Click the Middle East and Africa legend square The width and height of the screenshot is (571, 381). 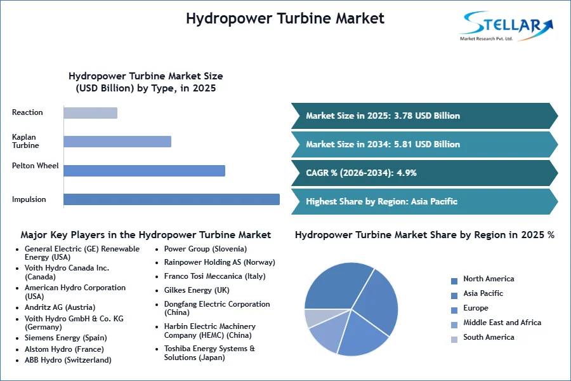click(x=454, y=325)
